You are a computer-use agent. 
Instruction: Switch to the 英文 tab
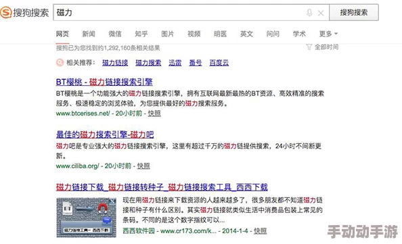[246, 34]
